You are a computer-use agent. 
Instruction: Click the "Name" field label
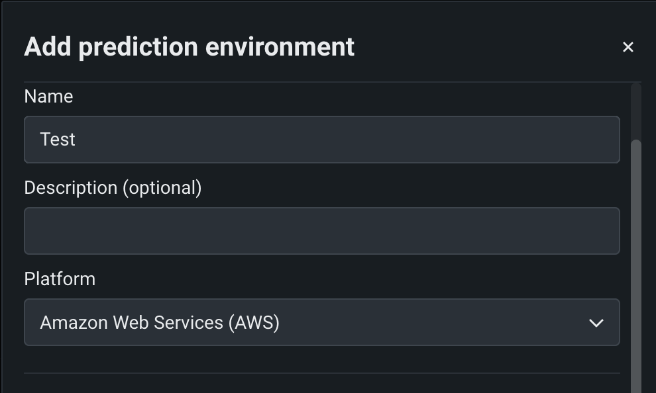pyautogui.click(x=48, y=97)
